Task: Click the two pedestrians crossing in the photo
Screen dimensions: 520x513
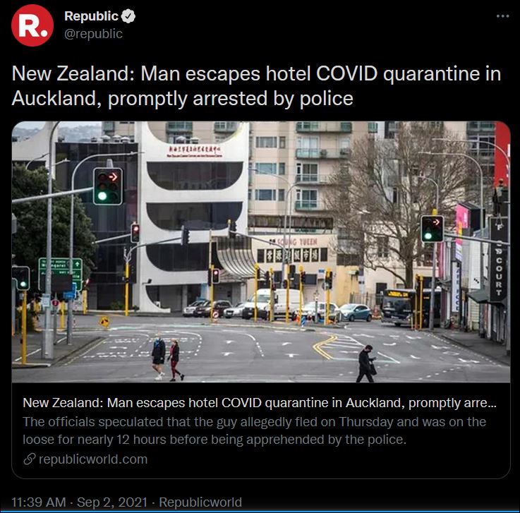Action: [x=168, y=359]
